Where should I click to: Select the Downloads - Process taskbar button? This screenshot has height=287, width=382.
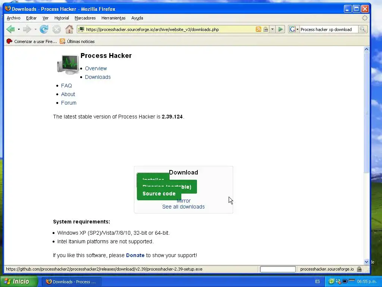click(x=71, y=282)
